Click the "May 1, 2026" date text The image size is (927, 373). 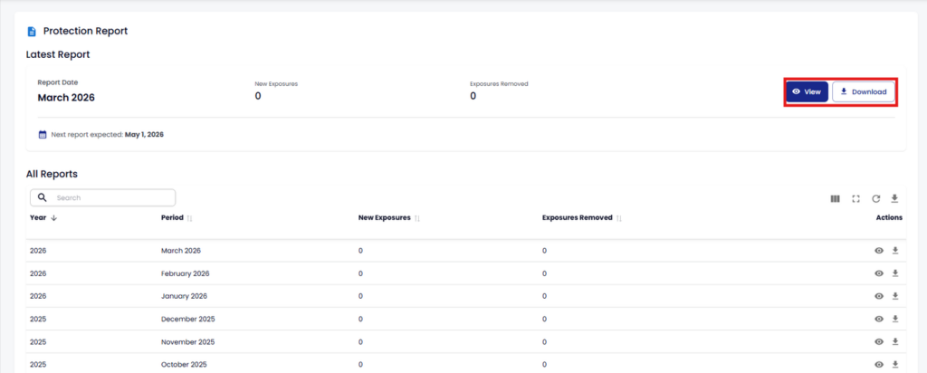click(144, 135)
